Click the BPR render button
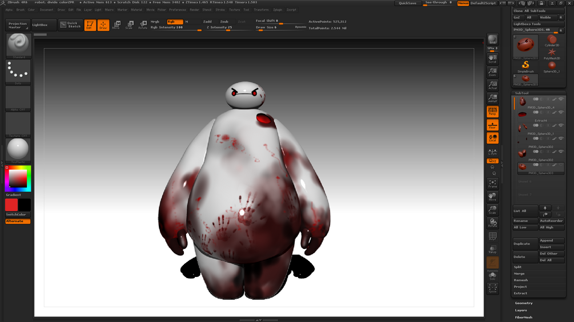 tap(492, 39)
